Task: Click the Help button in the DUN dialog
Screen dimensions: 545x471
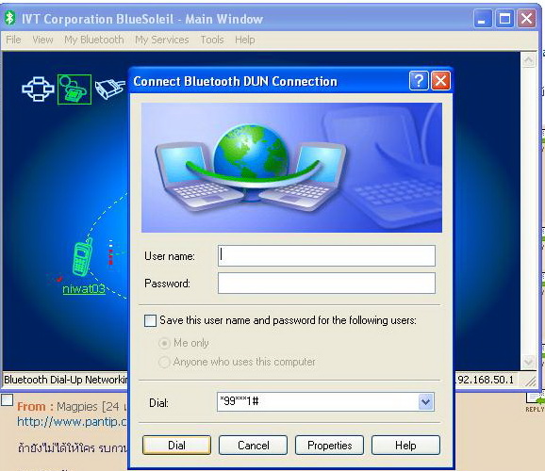Action: 405,446
